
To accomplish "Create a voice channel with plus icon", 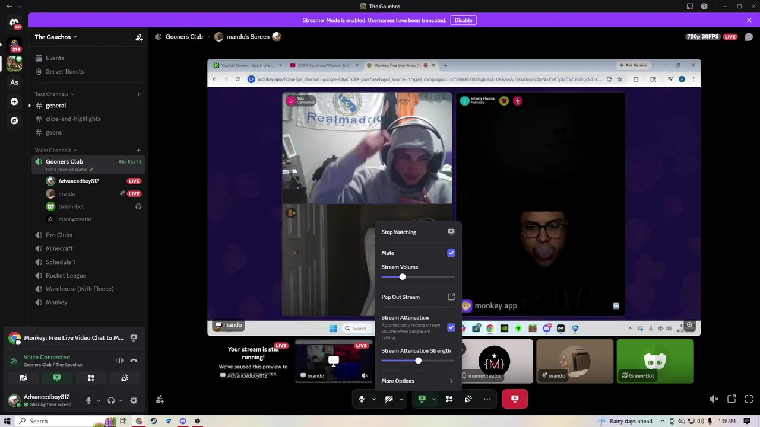I will [138, 150].
